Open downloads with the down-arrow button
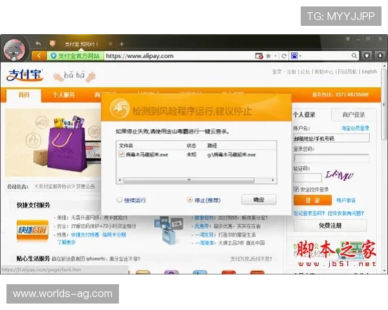 (380, 56)
